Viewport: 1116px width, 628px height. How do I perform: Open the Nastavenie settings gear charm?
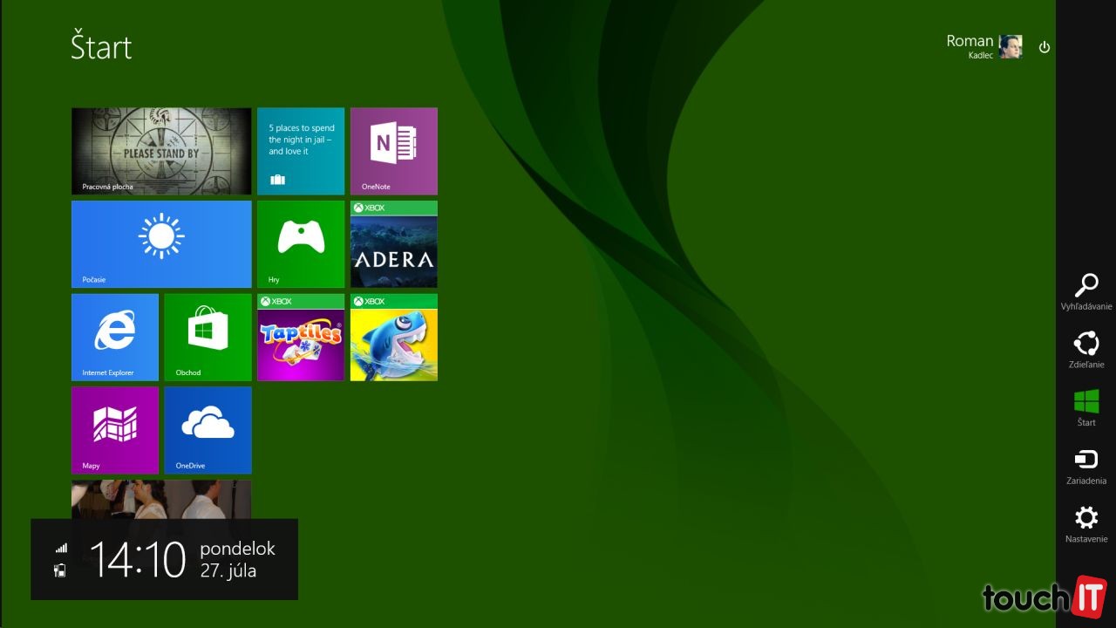click(x=1085, y=523)
